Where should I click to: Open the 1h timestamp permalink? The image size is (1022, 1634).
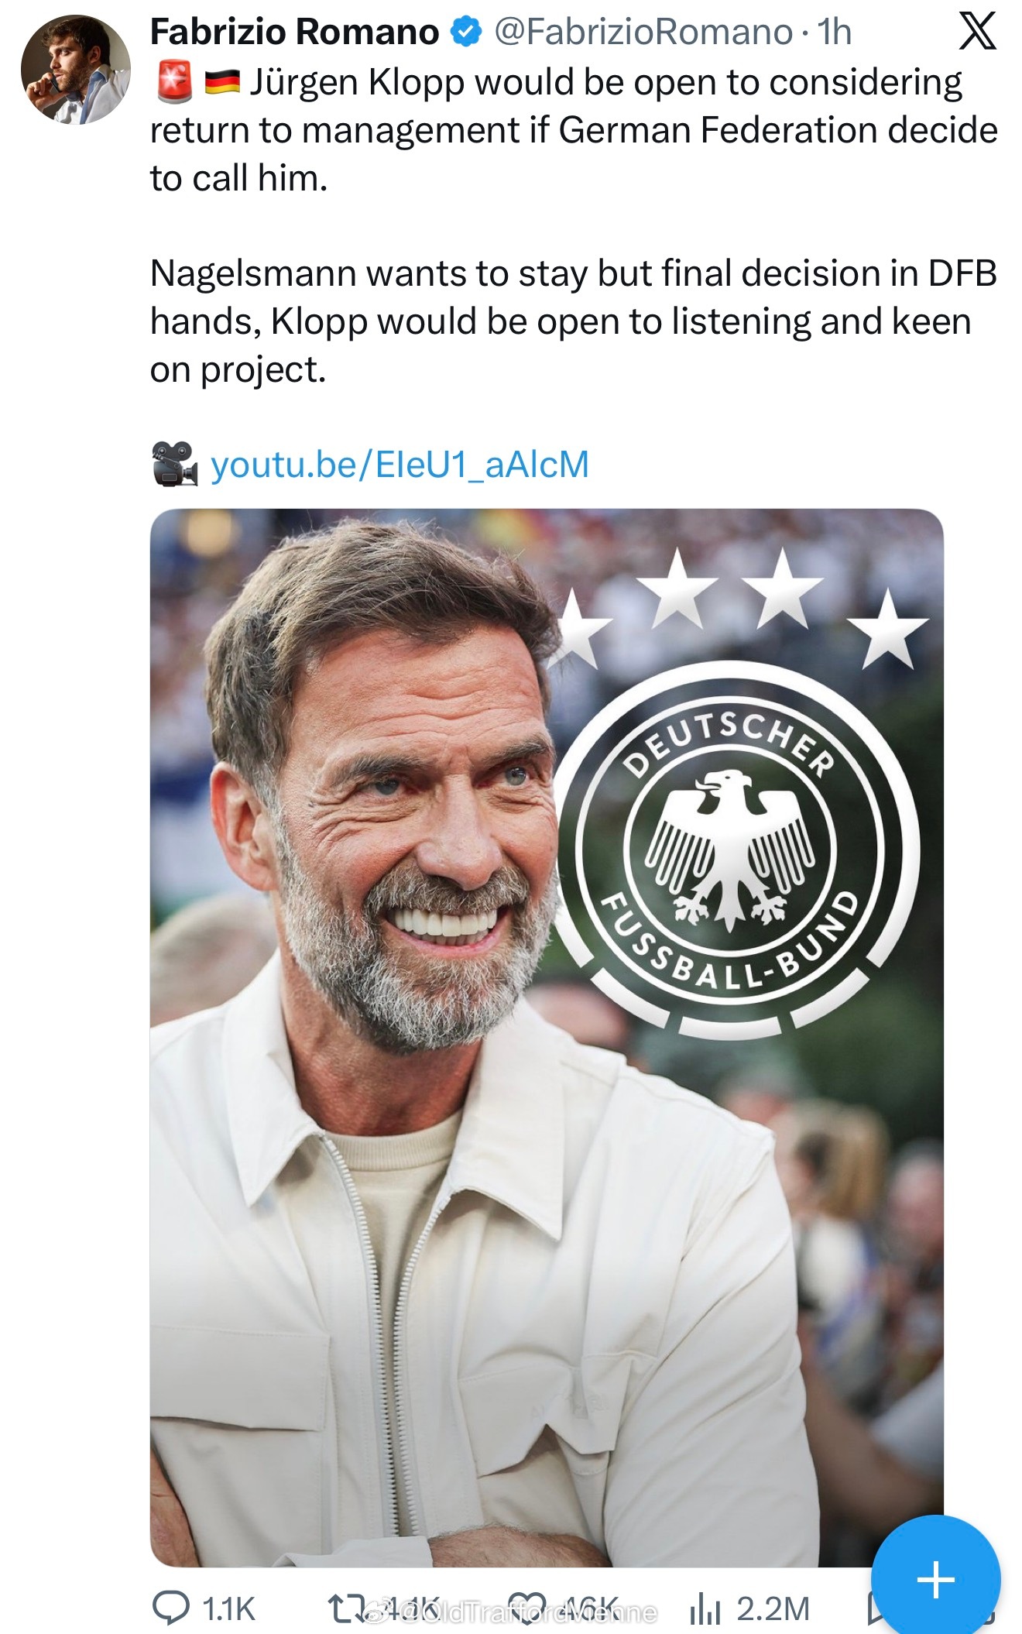(x=835, y=33)
